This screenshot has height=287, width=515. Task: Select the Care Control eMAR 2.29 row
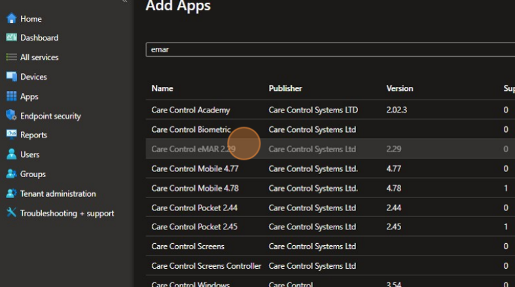(193, 149)
